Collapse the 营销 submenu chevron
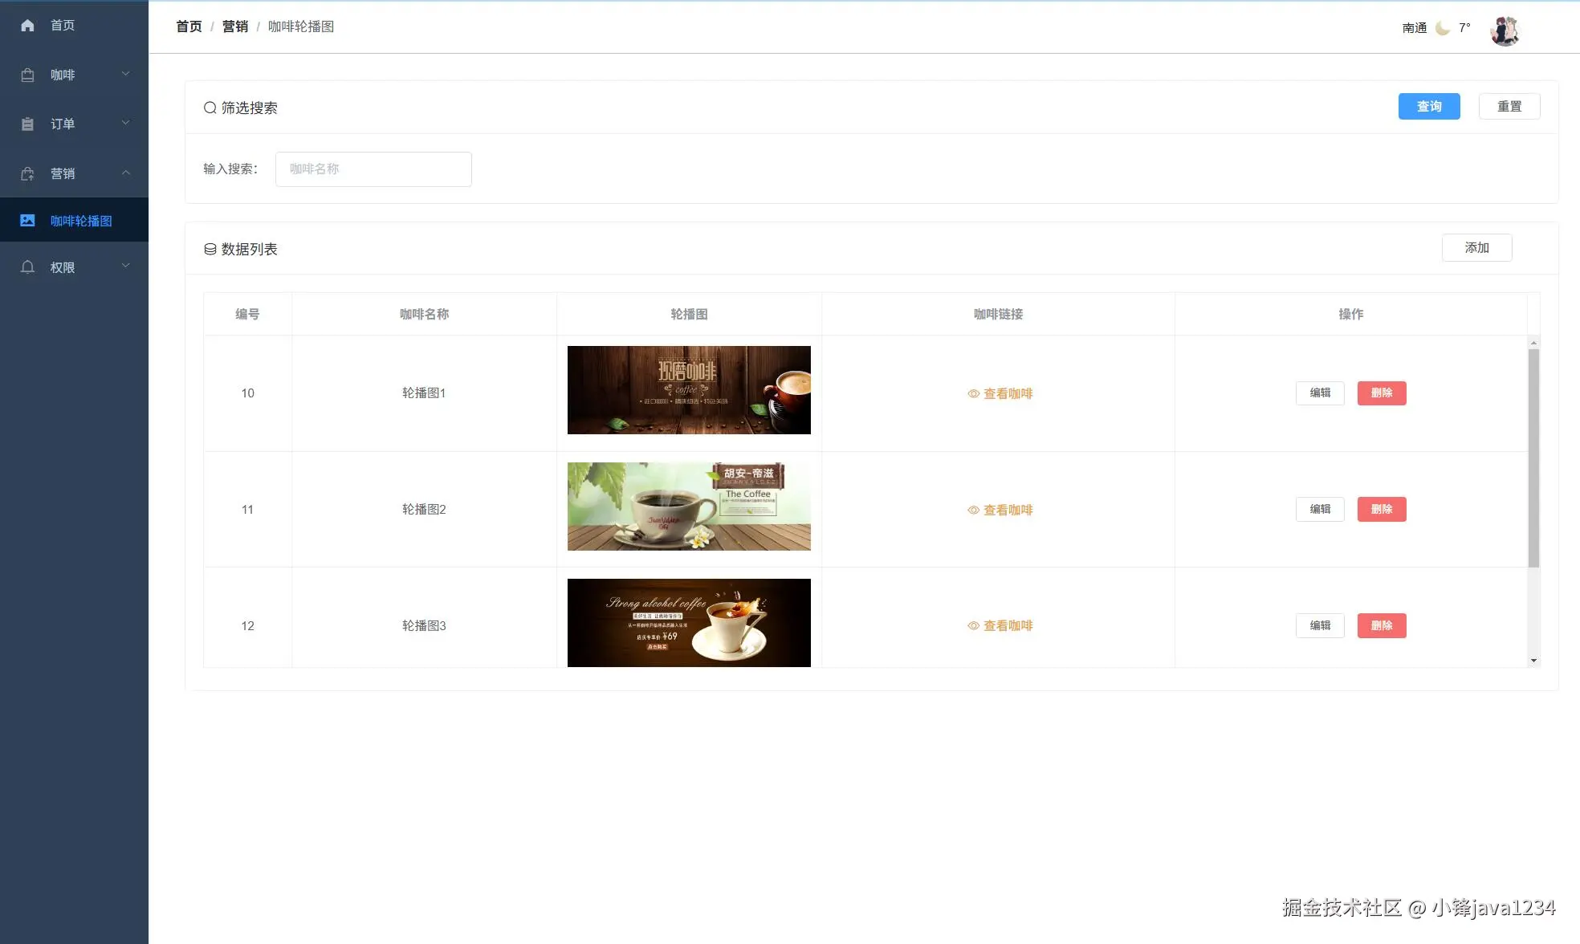1580x944 pixels. (x=126, y=173)
